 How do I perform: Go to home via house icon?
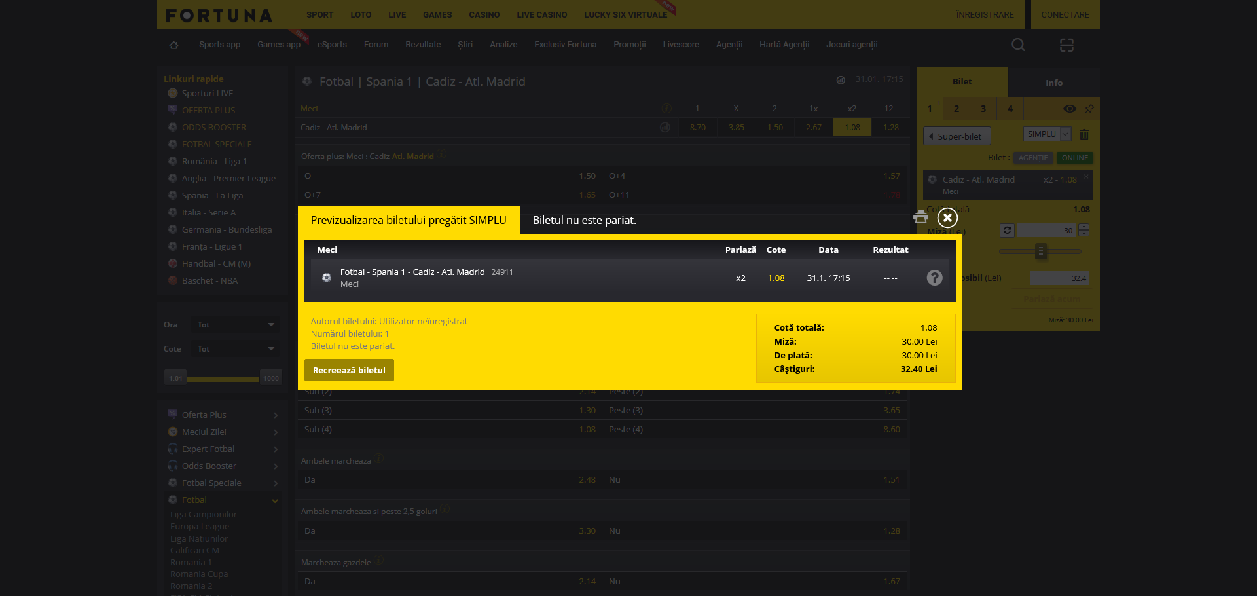pos(173,45)
